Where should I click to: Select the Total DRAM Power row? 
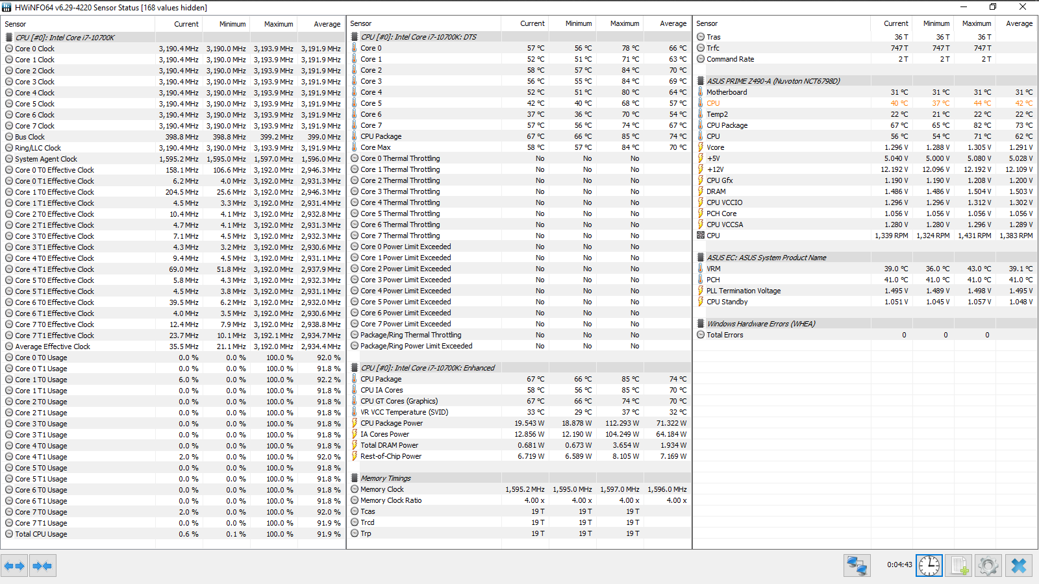point(519,445)
